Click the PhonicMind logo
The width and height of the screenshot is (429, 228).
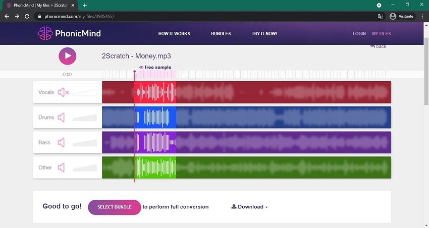pyautogui.click(x=69, y=34)
